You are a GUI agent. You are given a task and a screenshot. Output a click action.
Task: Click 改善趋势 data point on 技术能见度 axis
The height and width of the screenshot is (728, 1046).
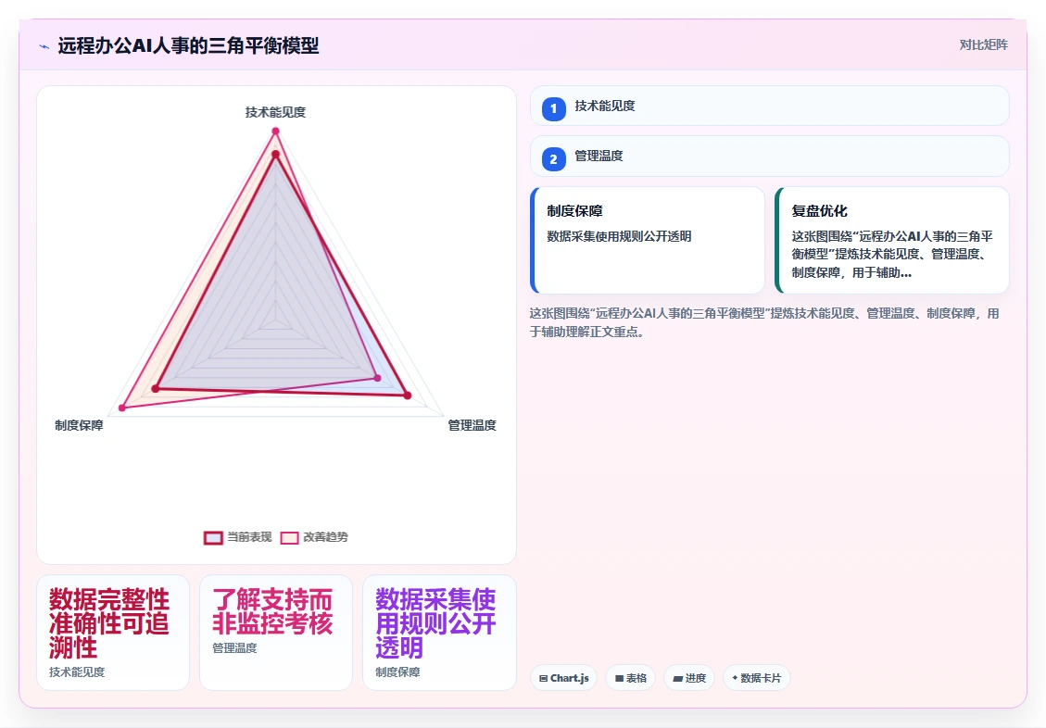coord(275,132)
